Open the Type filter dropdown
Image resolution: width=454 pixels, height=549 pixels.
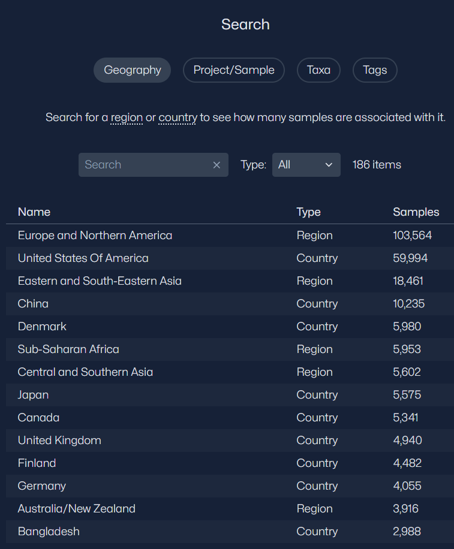[306, 165]
